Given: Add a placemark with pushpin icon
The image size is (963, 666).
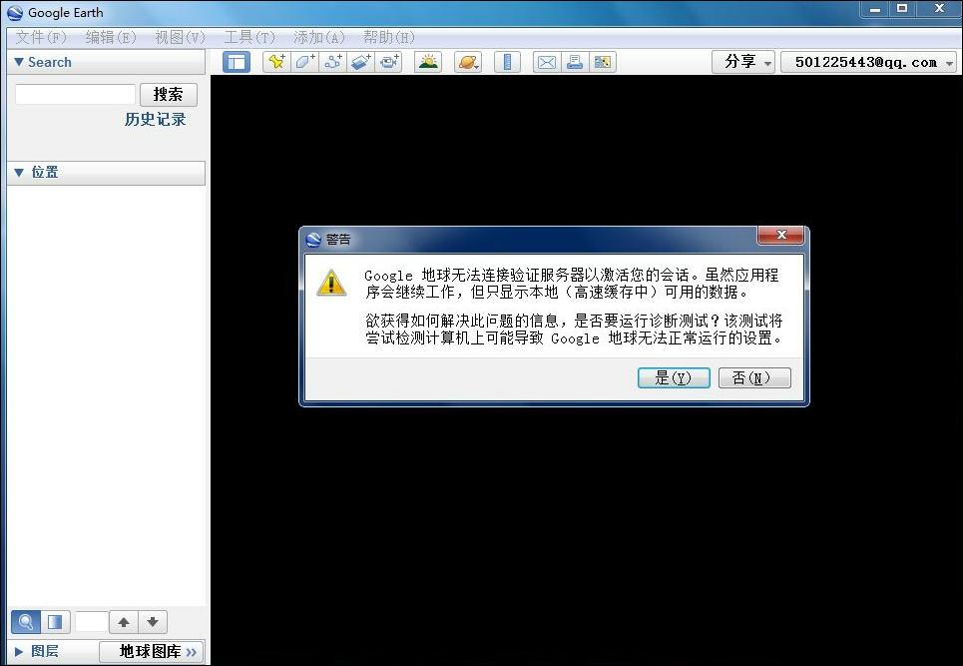Looking at the screenshot, I should (x=276, y=62).
